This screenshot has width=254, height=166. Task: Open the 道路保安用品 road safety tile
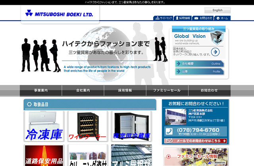click(x=44, y=155)
